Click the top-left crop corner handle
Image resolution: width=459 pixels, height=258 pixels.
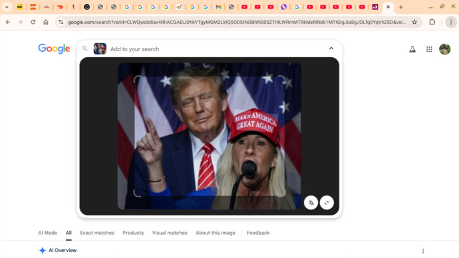(x=137, y=78)
